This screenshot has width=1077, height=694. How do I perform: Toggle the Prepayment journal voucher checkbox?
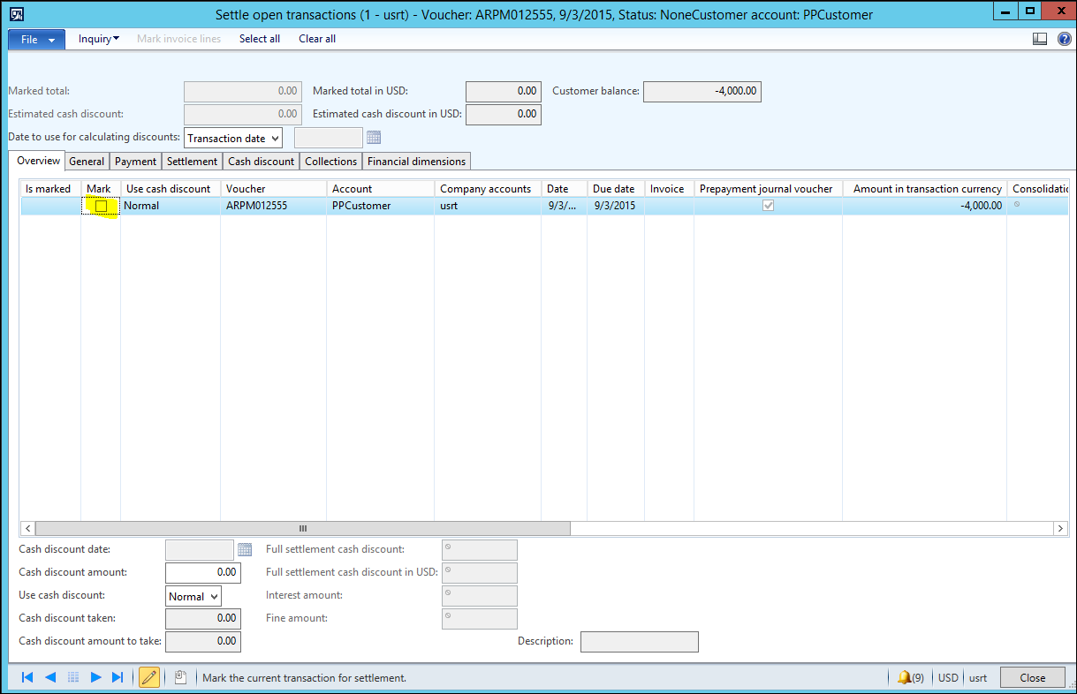pos(769,206)
